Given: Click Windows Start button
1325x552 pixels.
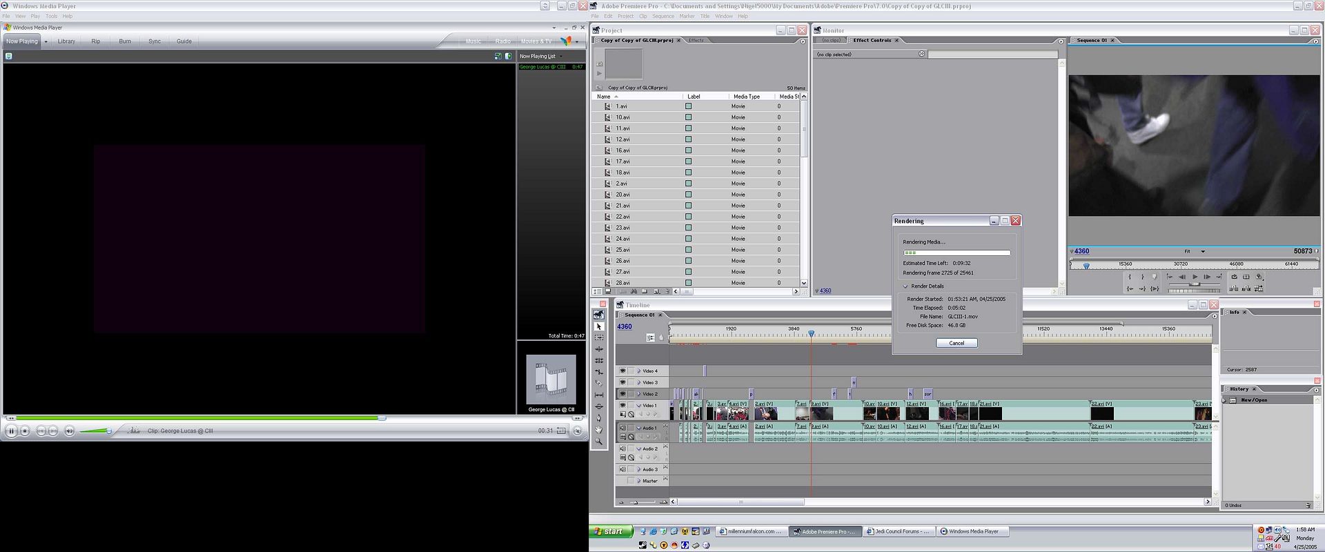Looking at the screenshot, I should [611, 531].
